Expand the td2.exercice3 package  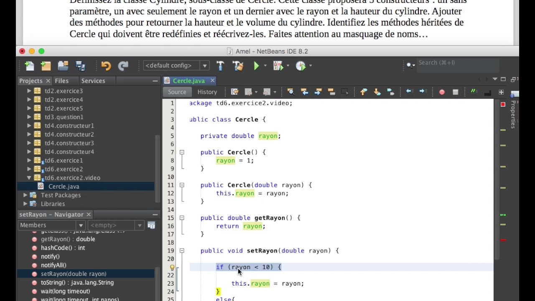click(x=29, y=91)
